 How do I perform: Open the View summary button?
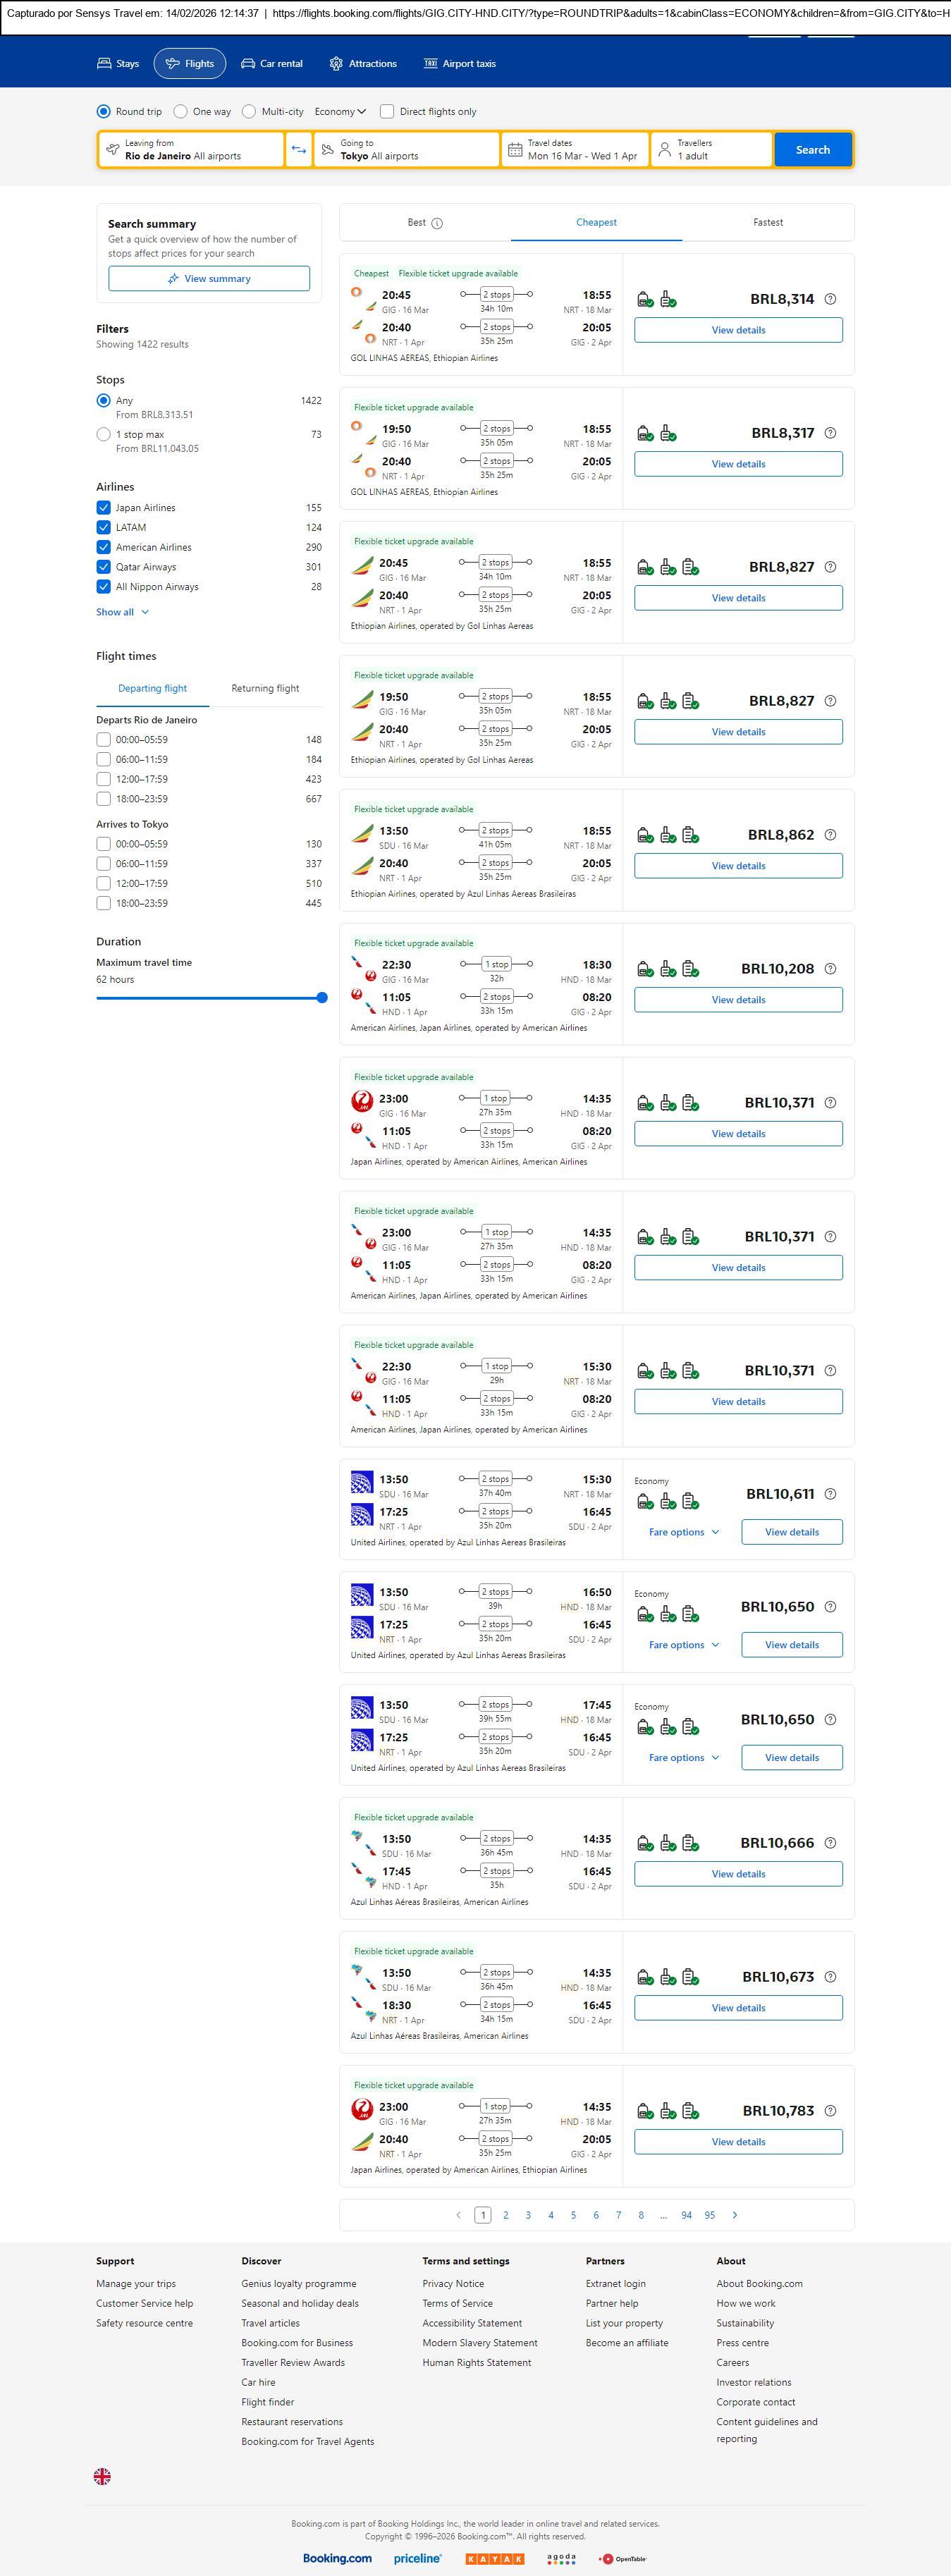pos(209,279)
